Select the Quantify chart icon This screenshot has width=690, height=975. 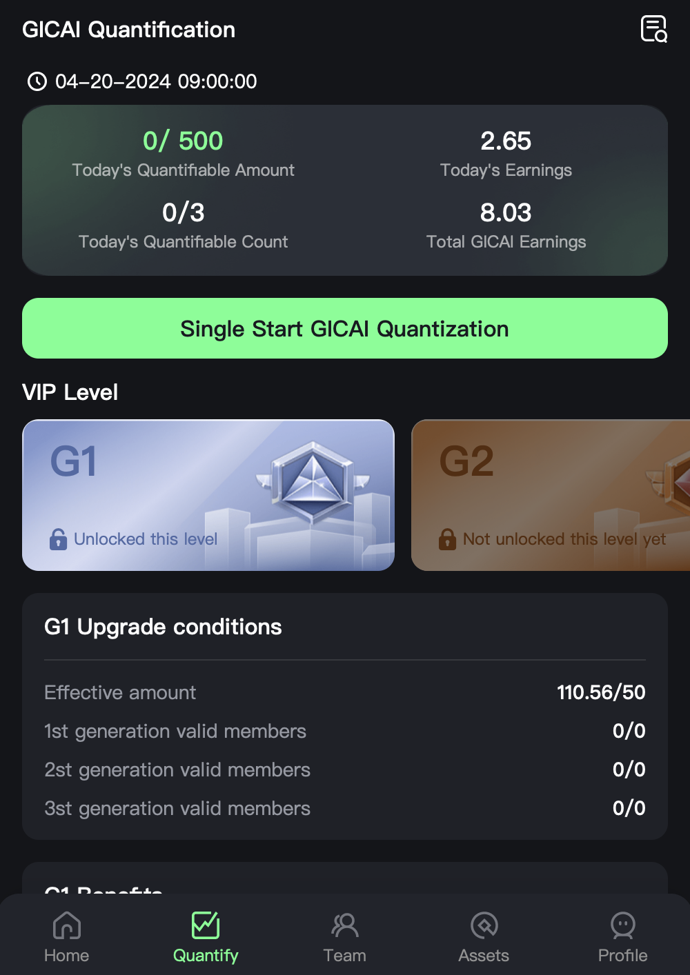(x=206, y=925)
